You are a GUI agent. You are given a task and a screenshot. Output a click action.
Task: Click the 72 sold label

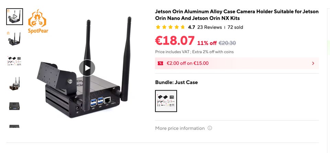point(235,27)
